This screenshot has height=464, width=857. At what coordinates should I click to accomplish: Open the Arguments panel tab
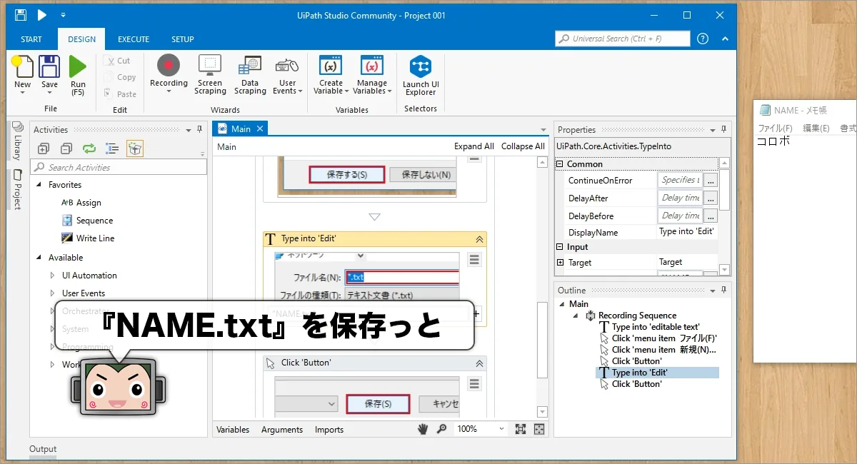tap(282, 430)
